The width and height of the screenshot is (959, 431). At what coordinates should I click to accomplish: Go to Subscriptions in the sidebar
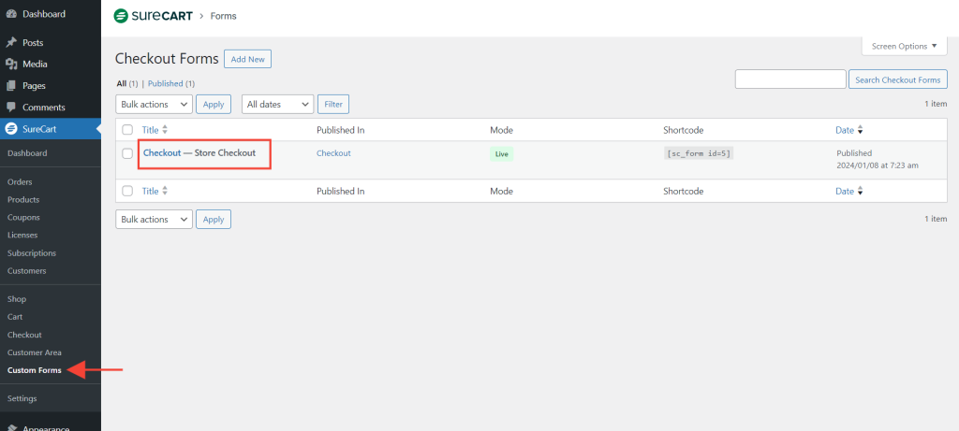pos(31,253)
